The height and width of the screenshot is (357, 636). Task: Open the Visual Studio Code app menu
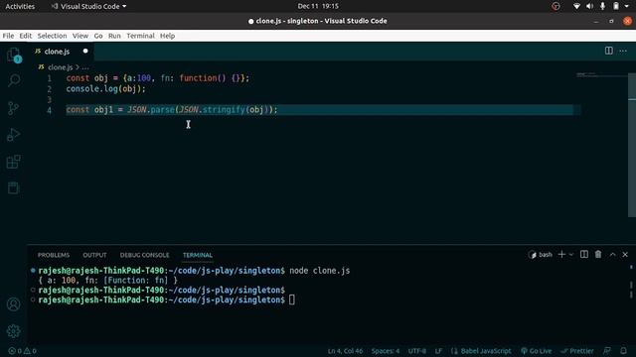point(88,6)
